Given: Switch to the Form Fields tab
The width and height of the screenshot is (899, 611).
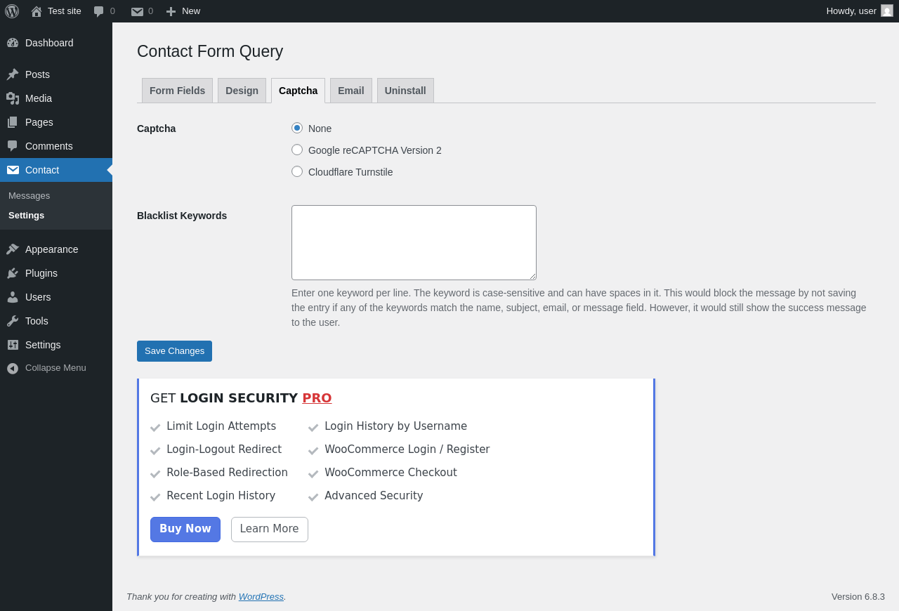Looking at the screenshot, I should [177, 91].
